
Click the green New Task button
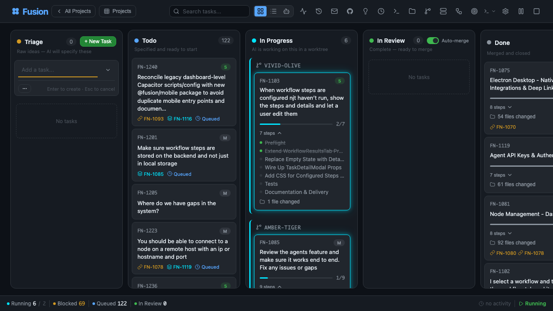pyautogui.click(x=98, y=41)
